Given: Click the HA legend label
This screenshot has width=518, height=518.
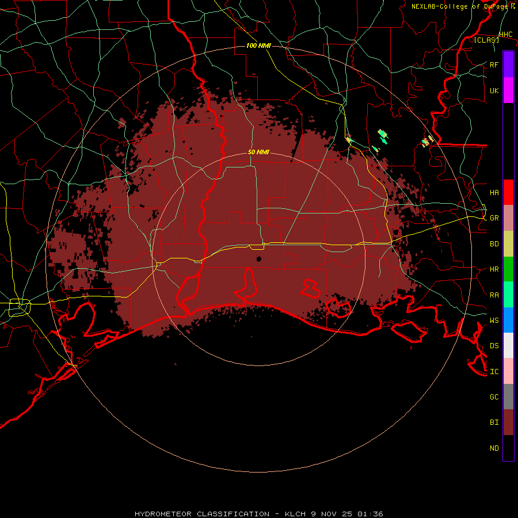Looking at the screenshot, I should [494, 192].
